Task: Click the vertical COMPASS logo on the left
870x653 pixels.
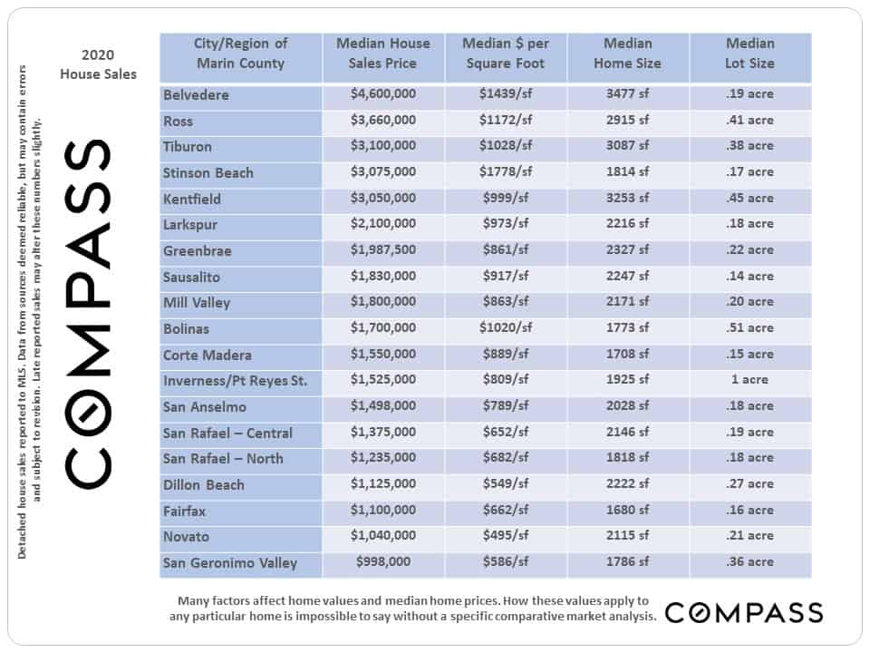Action: [88, 315]
